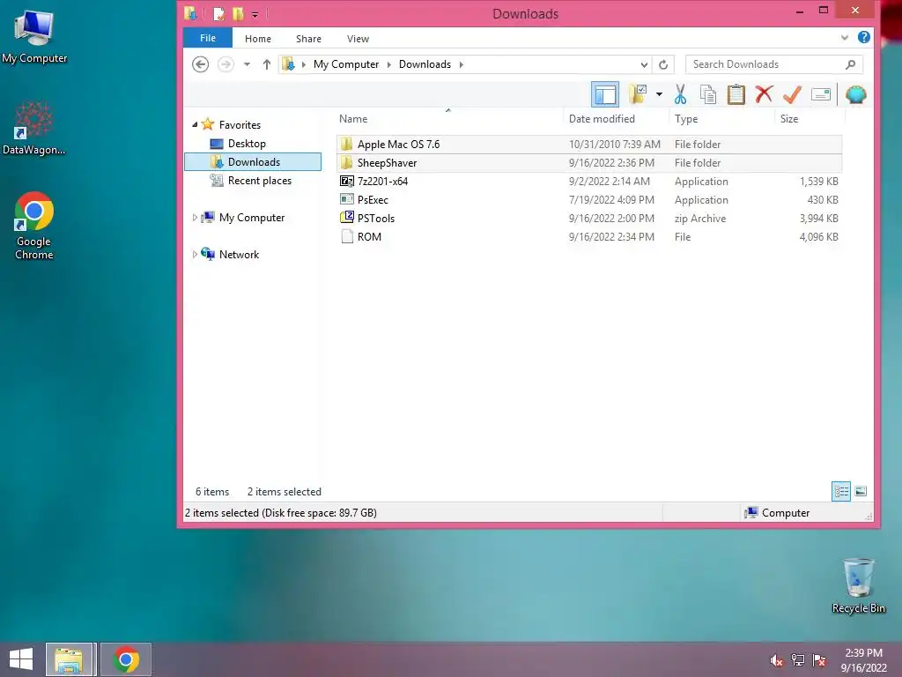Cut selection with the scissors icon

681,94
